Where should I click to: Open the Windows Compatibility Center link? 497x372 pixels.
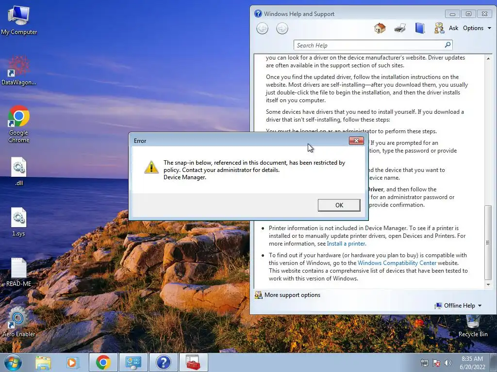tap(397, 263)
